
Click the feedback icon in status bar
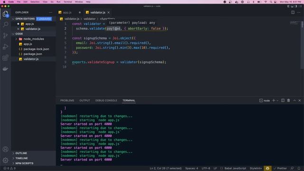pyautogui.click(x=292, y=169)
